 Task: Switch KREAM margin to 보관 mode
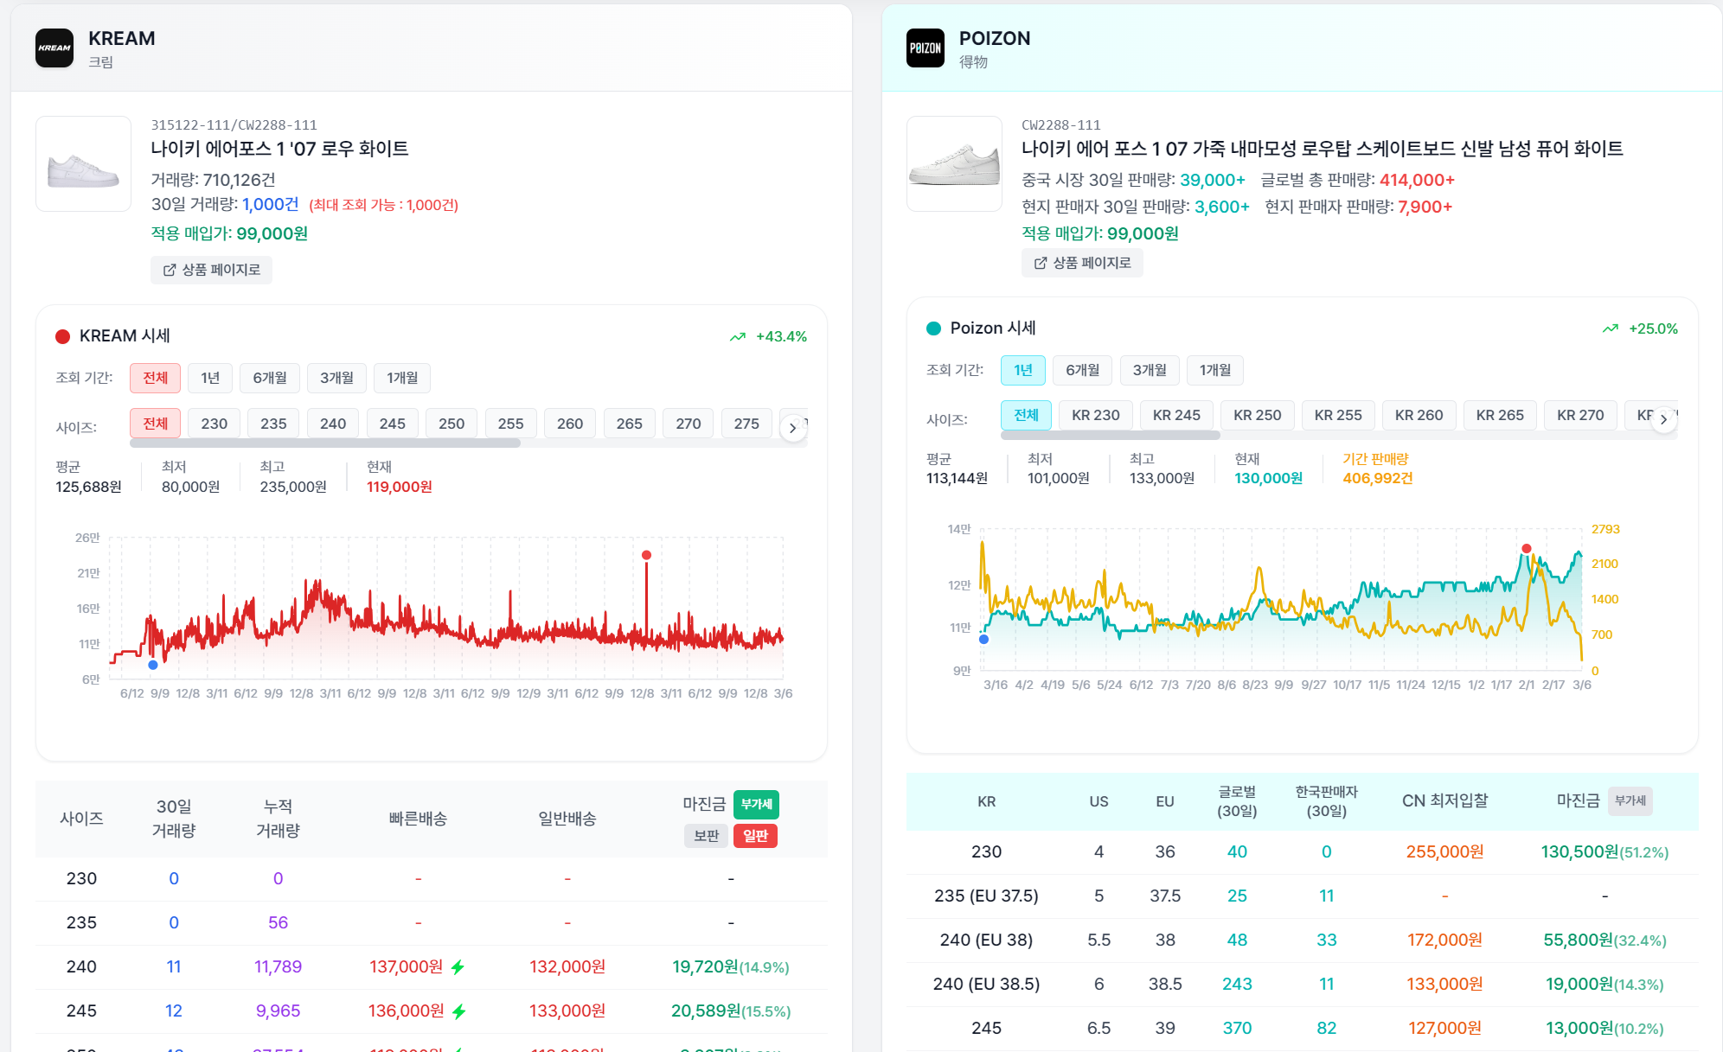[707, 836]
